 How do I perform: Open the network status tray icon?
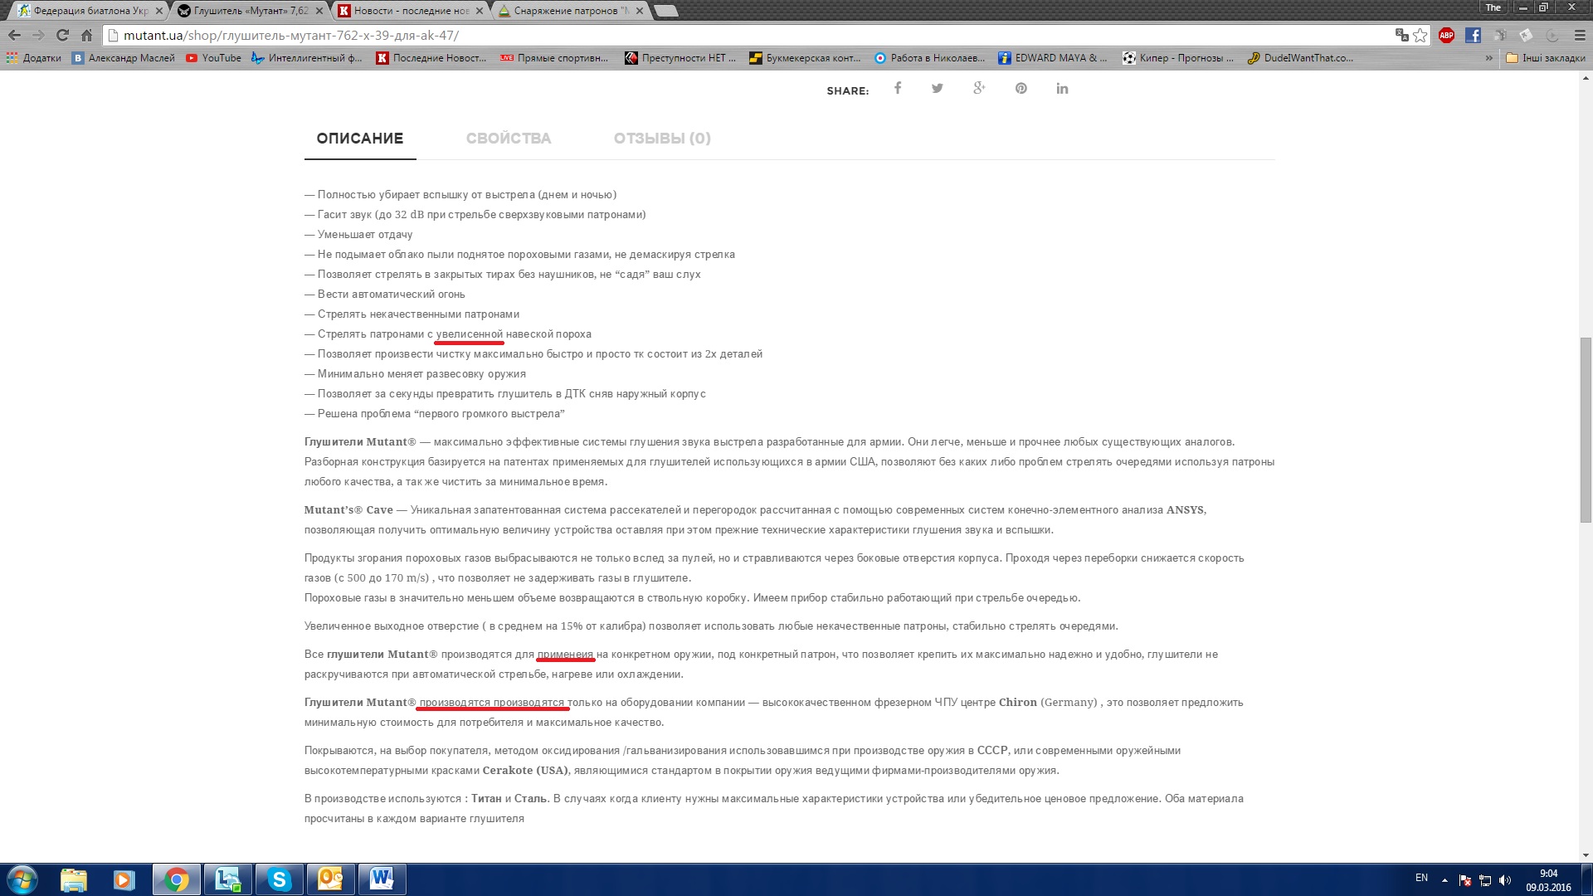[x=1485, y=880]
